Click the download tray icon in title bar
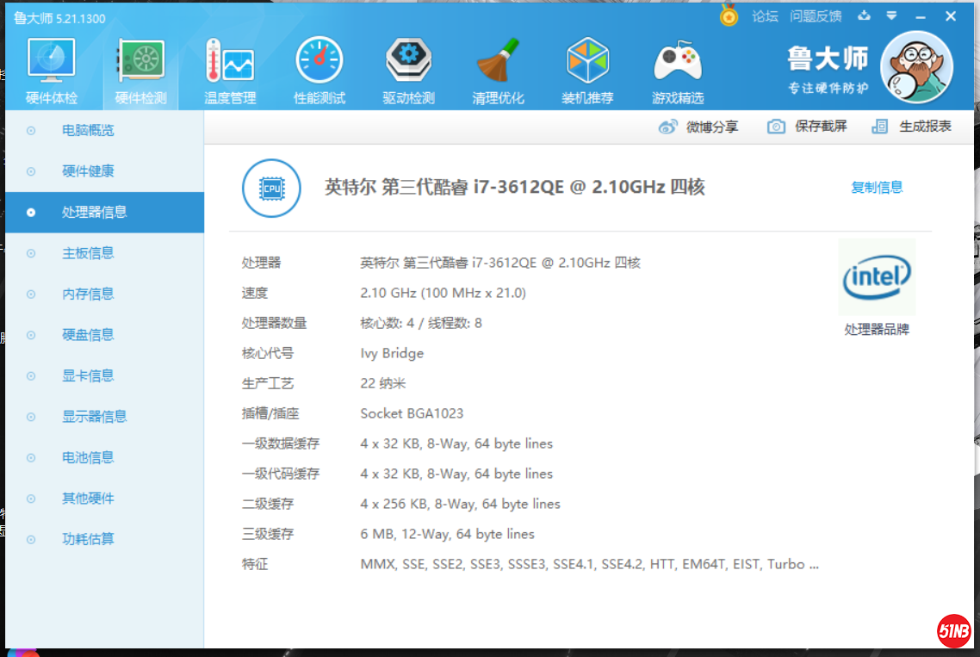Viewport: 980px width, 657px height. click(x=864, y=15)
